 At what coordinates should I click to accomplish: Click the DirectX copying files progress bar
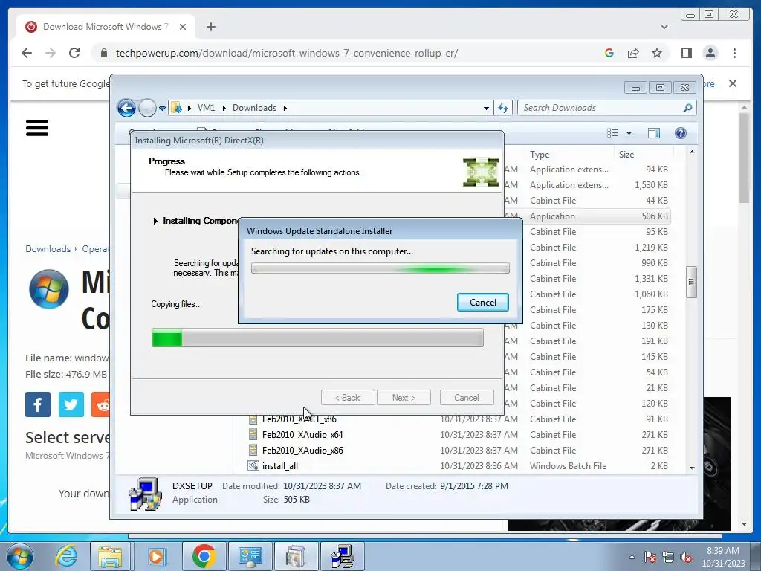pyautogui.click(x=317, y=338)
